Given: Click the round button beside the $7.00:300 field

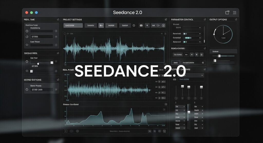Looking at the screenshot, I should coord(56,90).
